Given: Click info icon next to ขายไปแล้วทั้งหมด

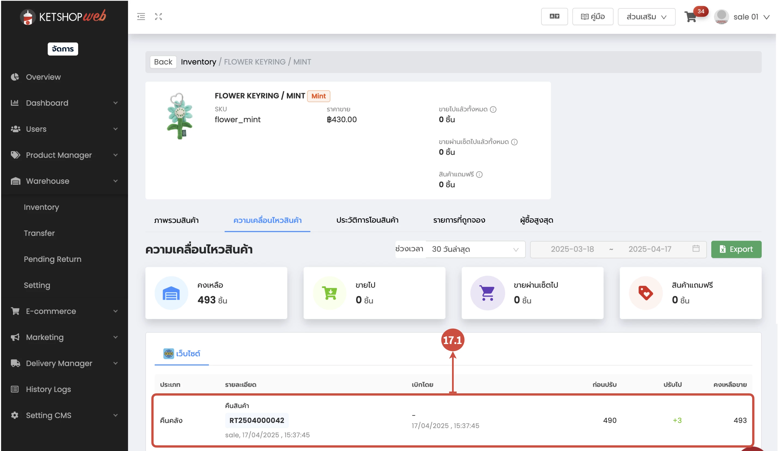Looking at the screenshot, I should (493, 109).
